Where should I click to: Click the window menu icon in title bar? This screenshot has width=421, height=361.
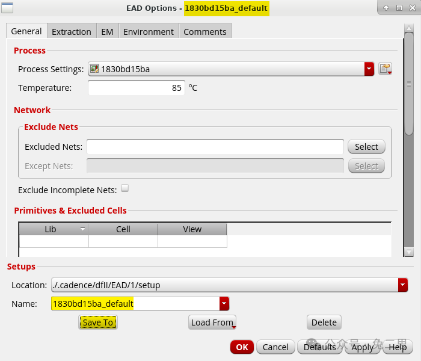[x=8, y=8]
